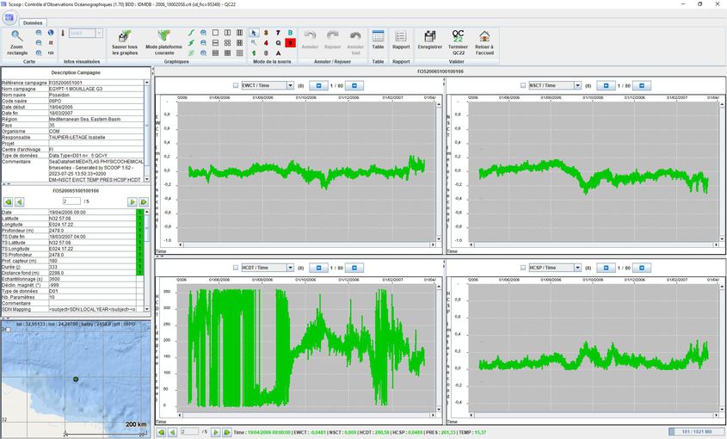Click the Description Campagne table scrollbar

click(x=147, y=131)
